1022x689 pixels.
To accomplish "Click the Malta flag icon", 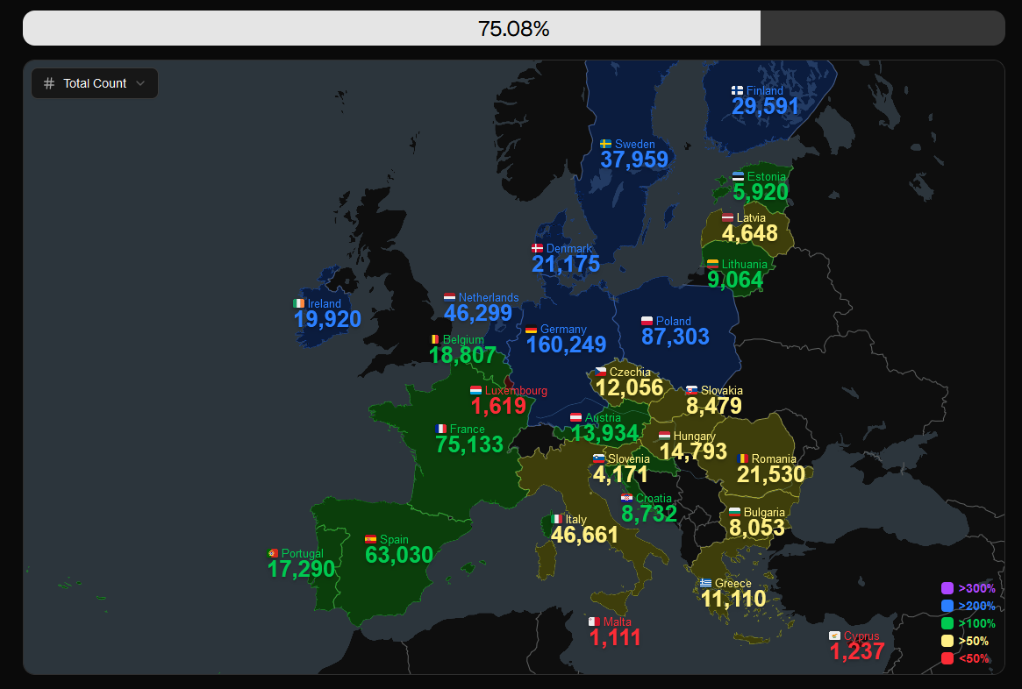I will [594, 622].
